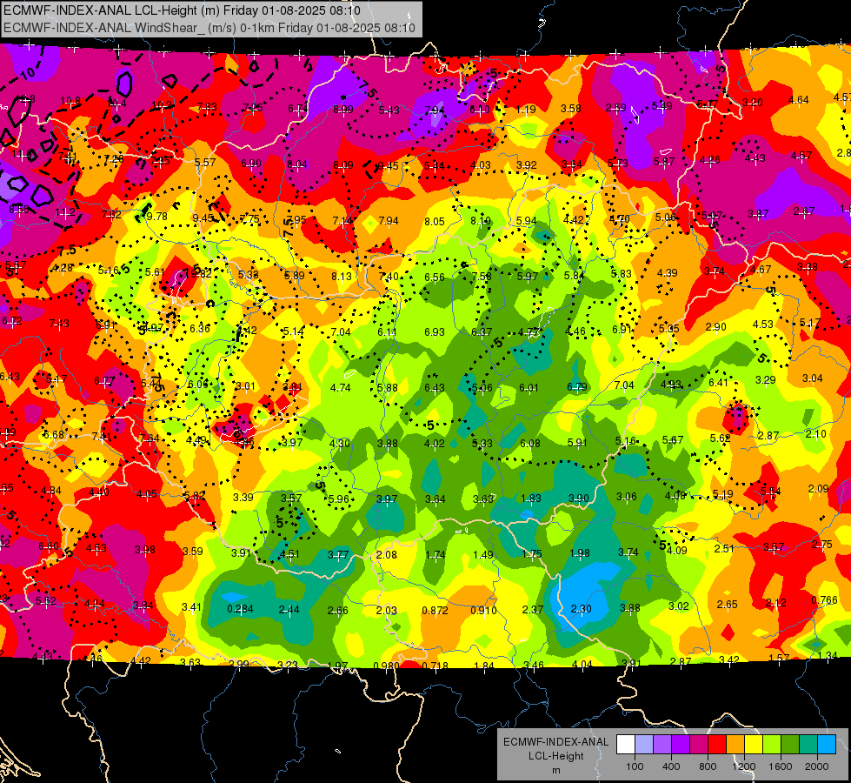Click the wind shear value 8.05

(435, 222)
